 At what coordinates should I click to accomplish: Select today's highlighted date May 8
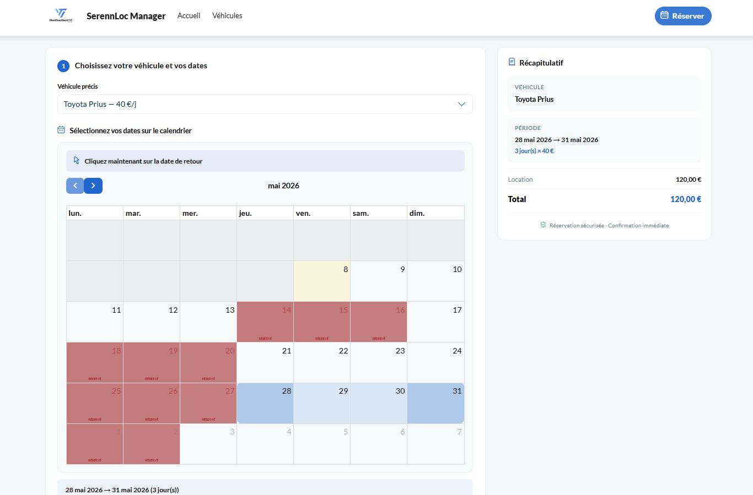pyautogui.click(x=322, y=281)
